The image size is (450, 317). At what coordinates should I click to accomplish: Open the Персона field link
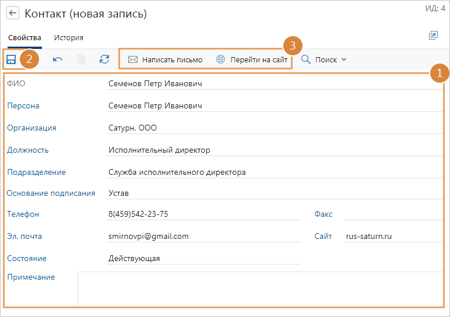(x=23, y=106)
